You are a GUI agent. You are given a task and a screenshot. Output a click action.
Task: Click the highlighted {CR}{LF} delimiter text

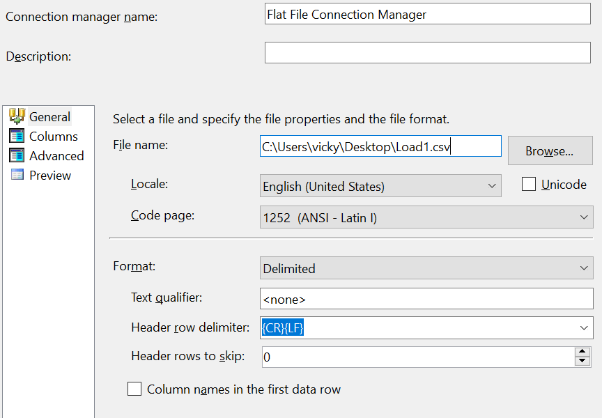[x=283, y=328]
